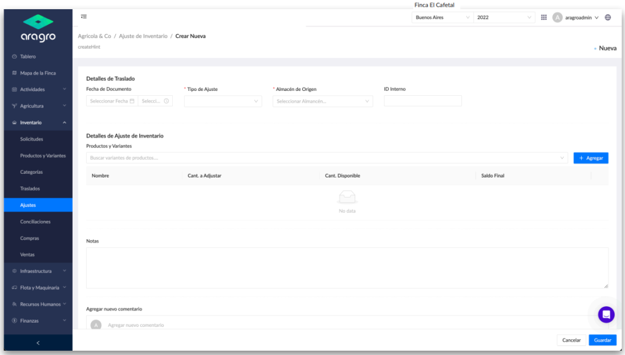Follow the Agricola & Co breadcrumb
625x355 pixels.
tap(95, 36)
